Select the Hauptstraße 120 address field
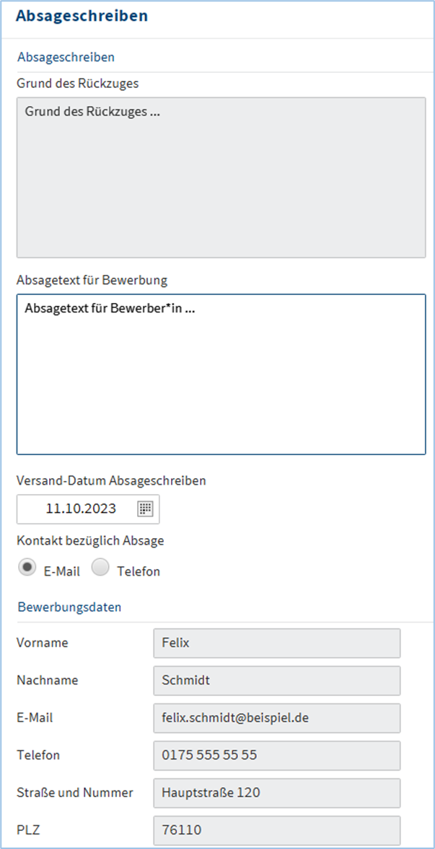Screen dimensions: 435x849 (x=276, y=793)
